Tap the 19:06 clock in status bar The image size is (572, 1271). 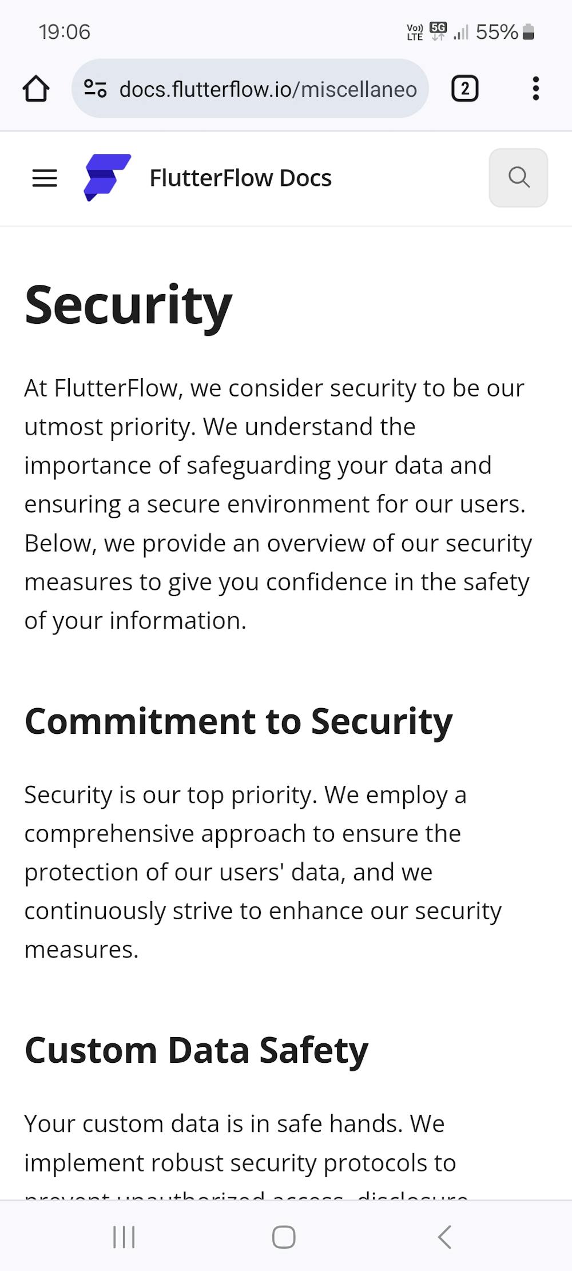pos(65,32)
